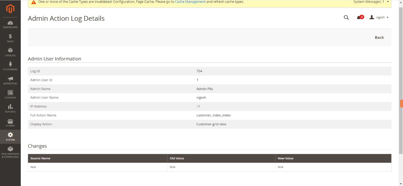Open the notifications bell icon
This screenshot has width=403, height=186.
359,17
